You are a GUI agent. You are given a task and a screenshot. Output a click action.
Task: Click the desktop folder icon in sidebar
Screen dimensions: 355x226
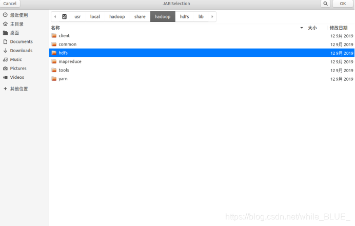coord(5,33)
